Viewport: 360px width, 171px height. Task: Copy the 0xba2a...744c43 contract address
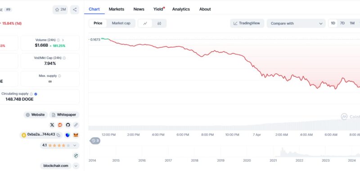[x=58, y=135]
